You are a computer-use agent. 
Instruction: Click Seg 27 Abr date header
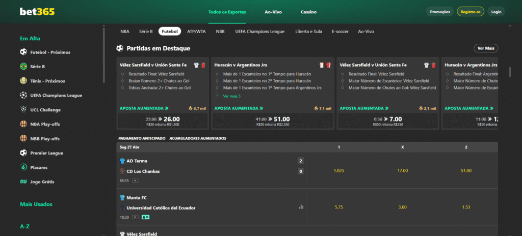[129, 147]
